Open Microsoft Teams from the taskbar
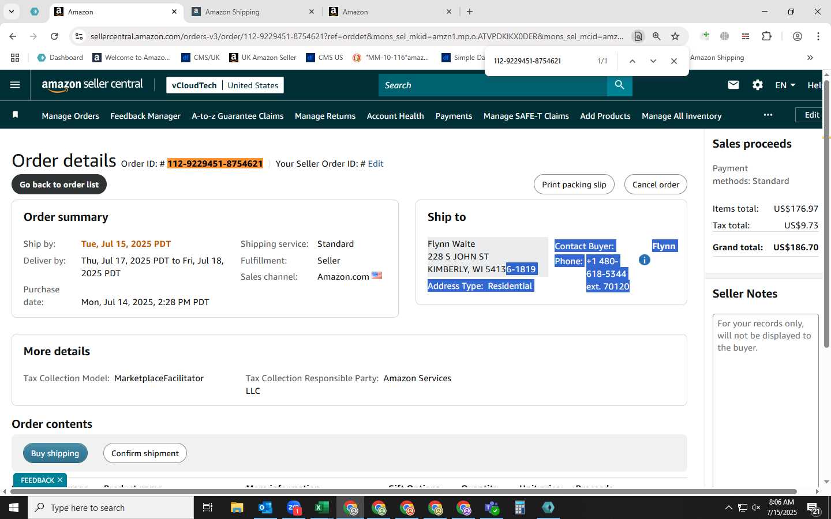This screenshot has height=519, width=831. [492, 507]
